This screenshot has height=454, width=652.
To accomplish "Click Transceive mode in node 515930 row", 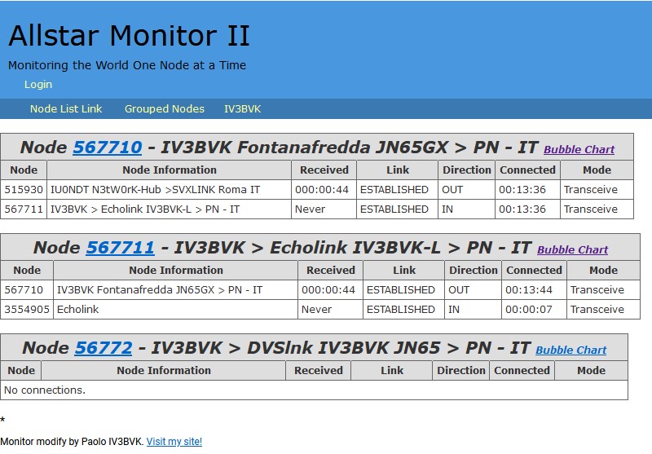I will [x=591, y=190].
